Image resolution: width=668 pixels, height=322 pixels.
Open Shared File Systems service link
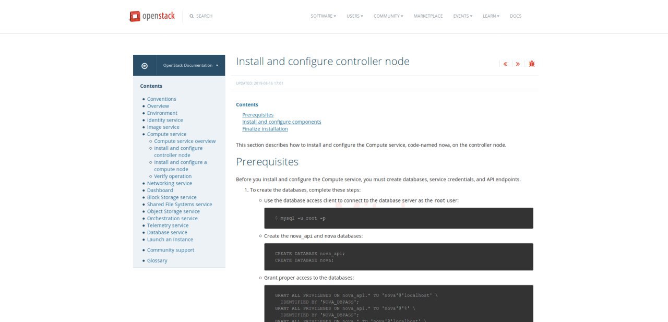(180, 205)
